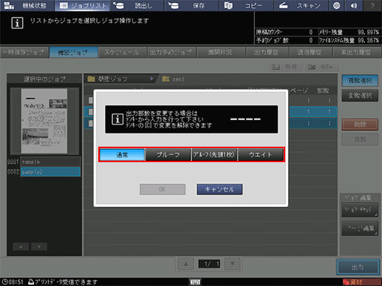Switch to 展開状況 tab
The width and height of the screenshot is (382, 286).
click(221, 52)
